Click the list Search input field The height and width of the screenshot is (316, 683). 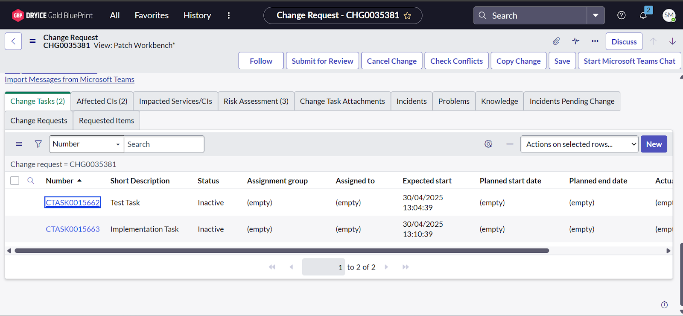(163, 144)
